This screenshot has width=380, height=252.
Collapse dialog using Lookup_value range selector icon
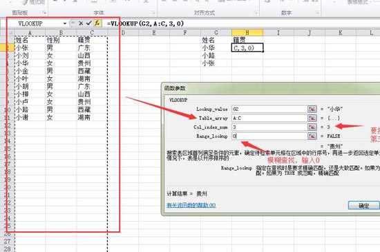point(312,109)
